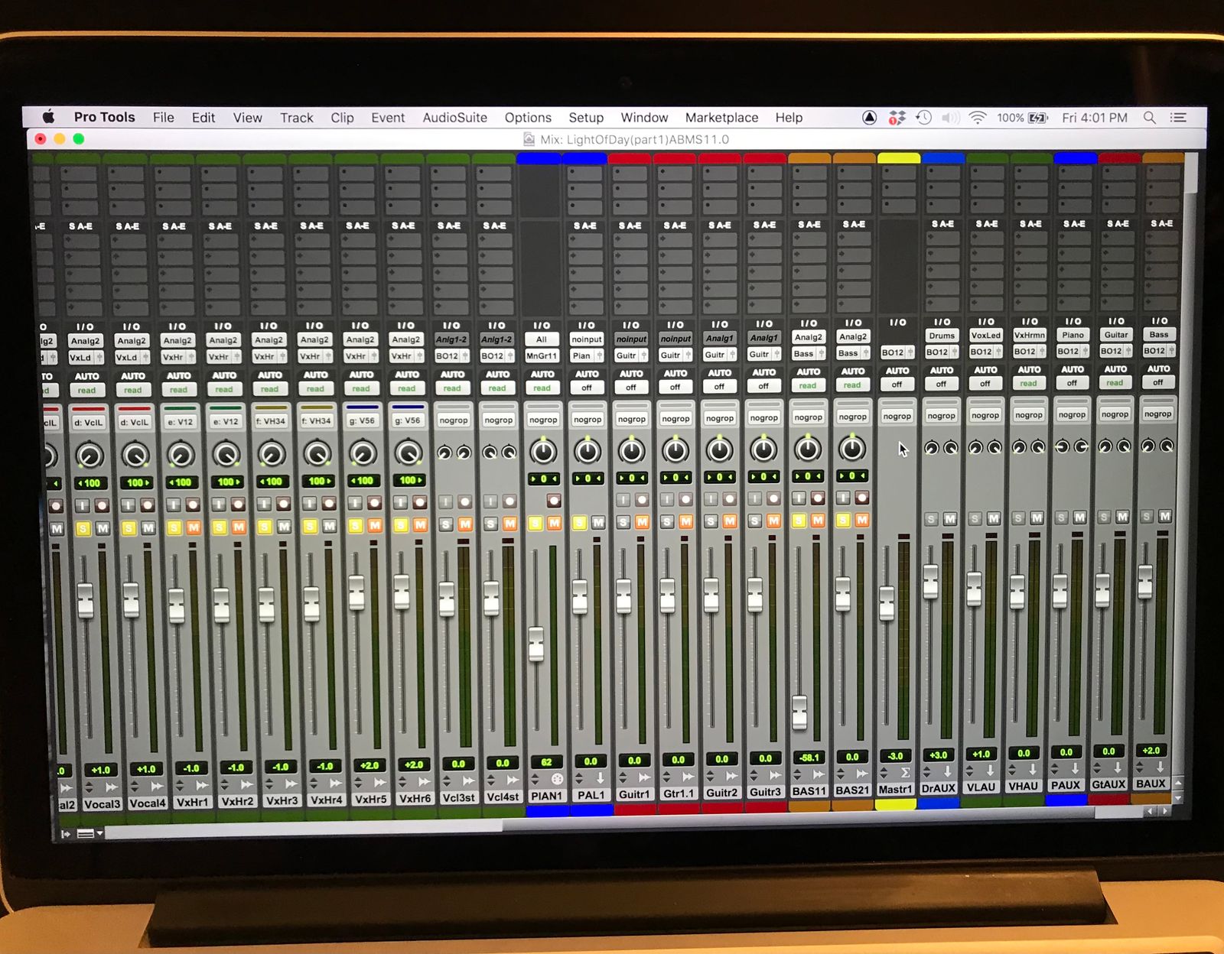Click the Sigma master fader icon on Mastr1
Viewport: 1224px width, 954px height.
905,773
